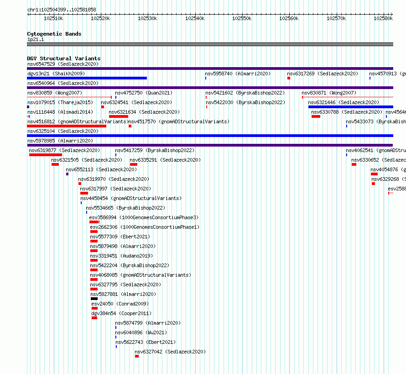Open nsv830871 (Wong2007) variant label
The height and width of the screenshot is (374, 406).
click(329, 93)
